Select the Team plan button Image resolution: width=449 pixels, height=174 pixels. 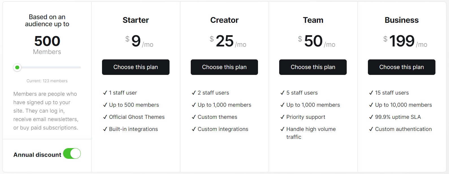point(313,67)
